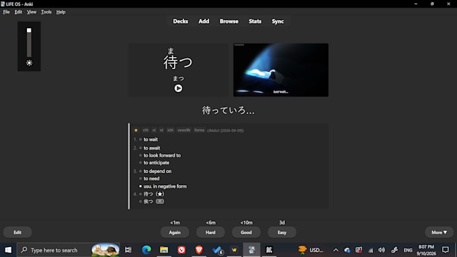The image size is (457, 257).
Task: Click the まつ kana reading
Action: point(178,79)
